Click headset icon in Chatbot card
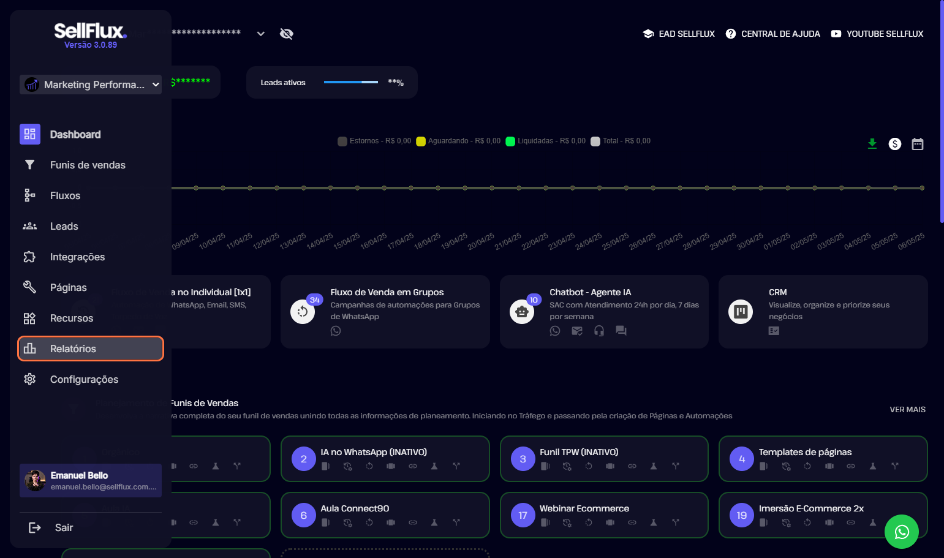This screenshot has height=558, width=944. [x=599, y=331]
